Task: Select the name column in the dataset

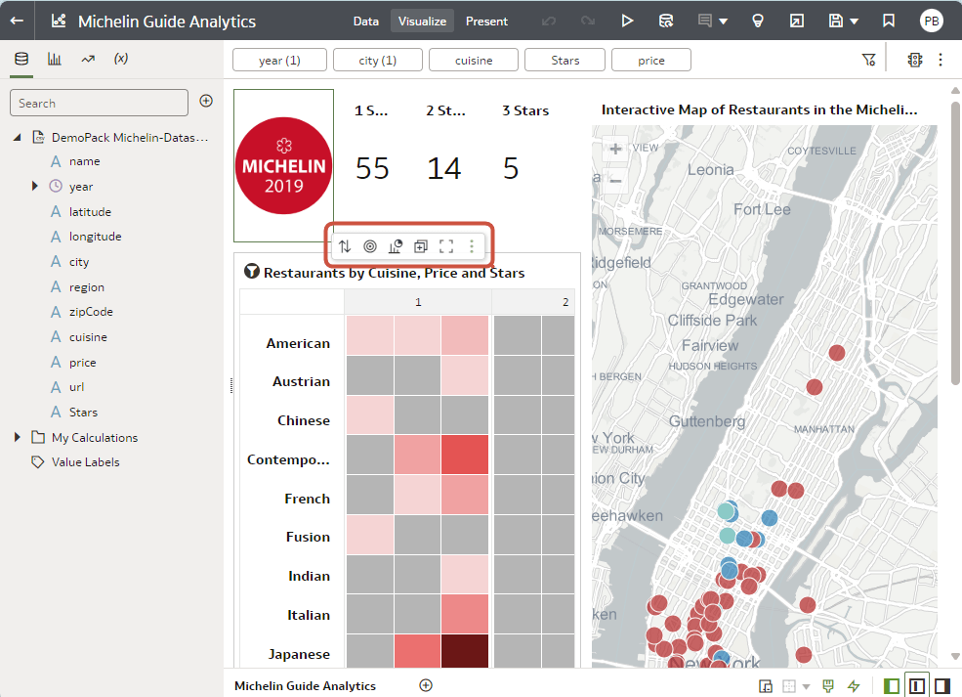Action: pos(85,161)
